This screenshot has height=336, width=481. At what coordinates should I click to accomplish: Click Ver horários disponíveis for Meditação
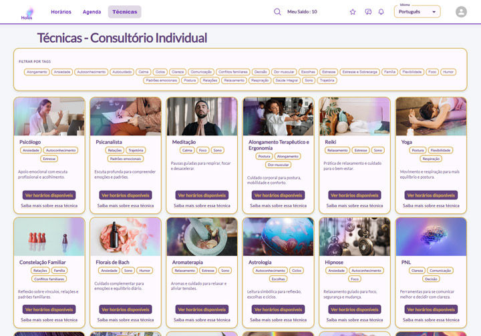[x=202, y=195]
